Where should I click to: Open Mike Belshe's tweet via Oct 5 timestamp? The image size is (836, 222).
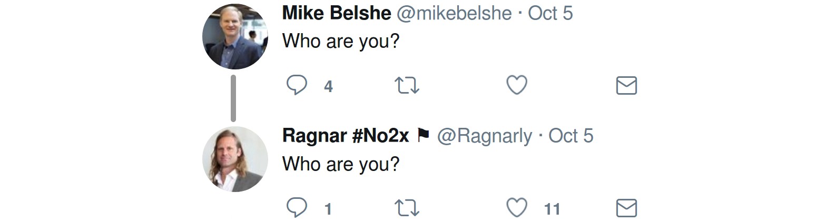tap(550, 13)
